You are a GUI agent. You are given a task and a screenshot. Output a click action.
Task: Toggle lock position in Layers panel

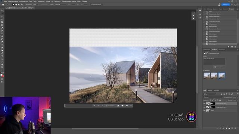pyautogui.click(x=215, y=100)
